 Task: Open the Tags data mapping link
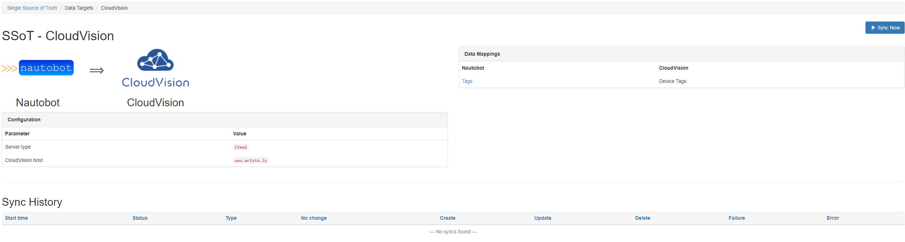467,81
